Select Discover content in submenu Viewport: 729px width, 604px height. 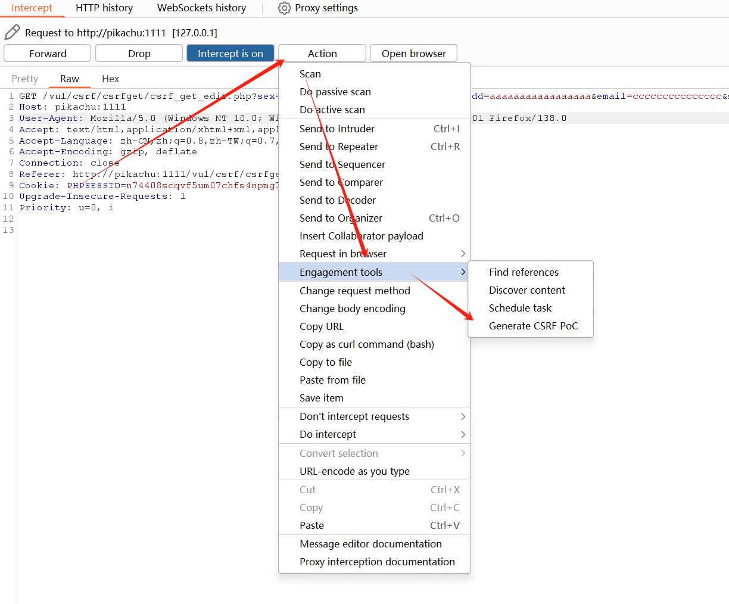click(x=531, y=290)
